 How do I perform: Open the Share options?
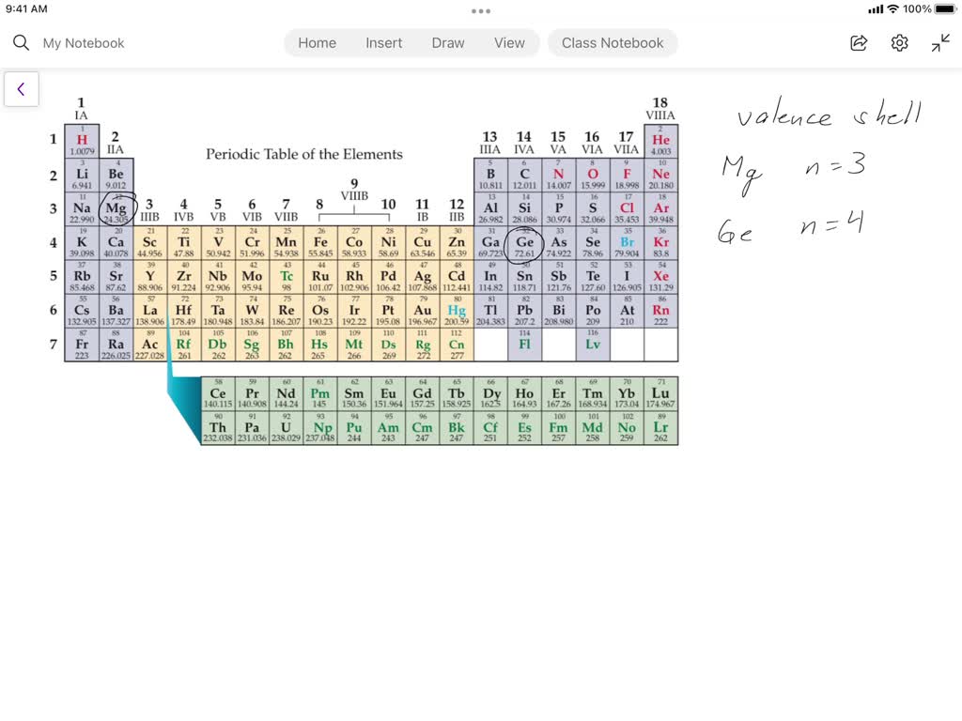[x=859, y=42]
